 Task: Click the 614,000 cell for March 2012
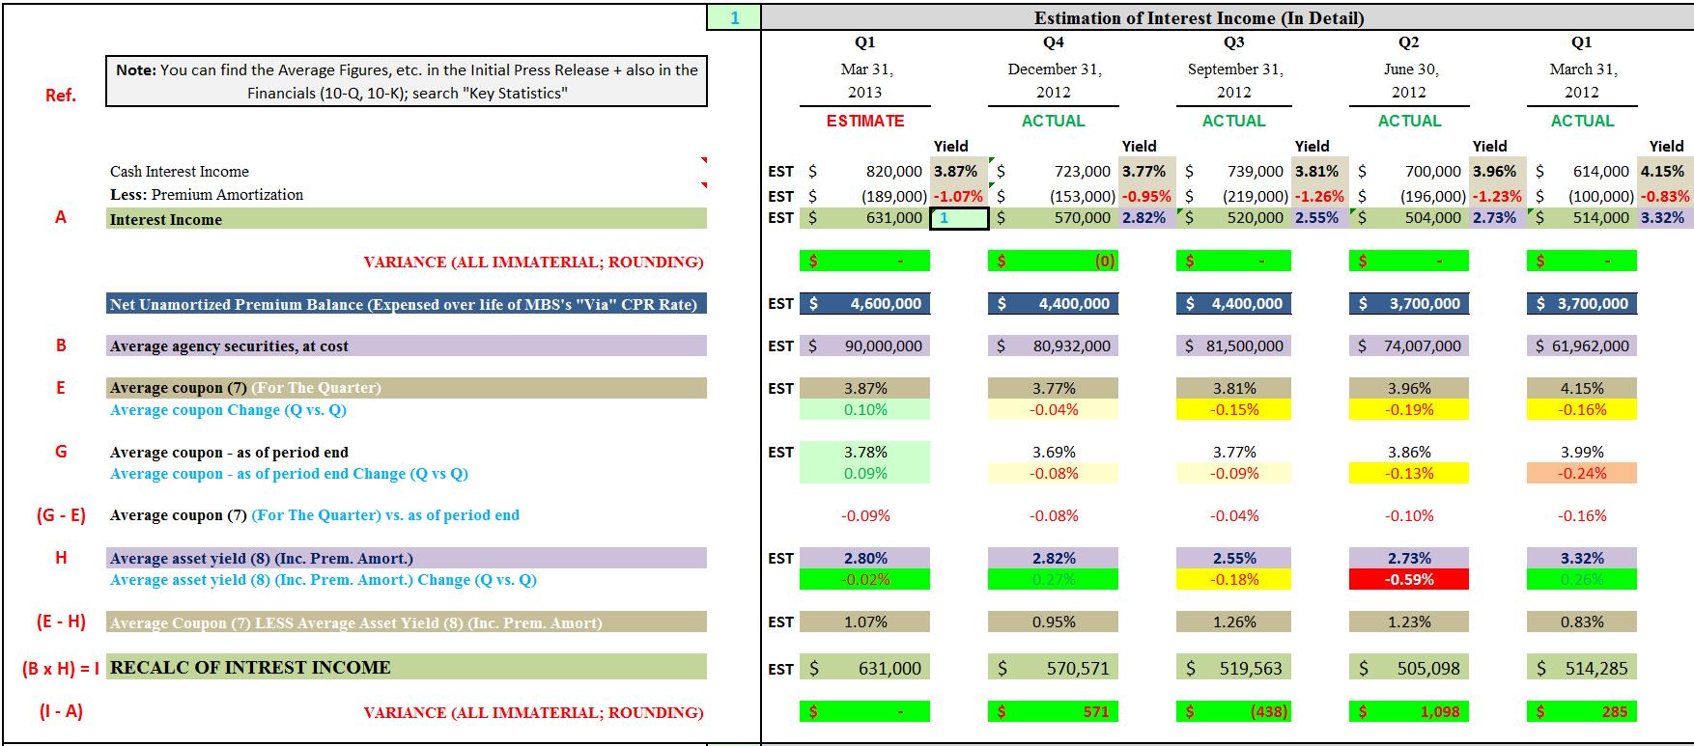(1582, 171)
